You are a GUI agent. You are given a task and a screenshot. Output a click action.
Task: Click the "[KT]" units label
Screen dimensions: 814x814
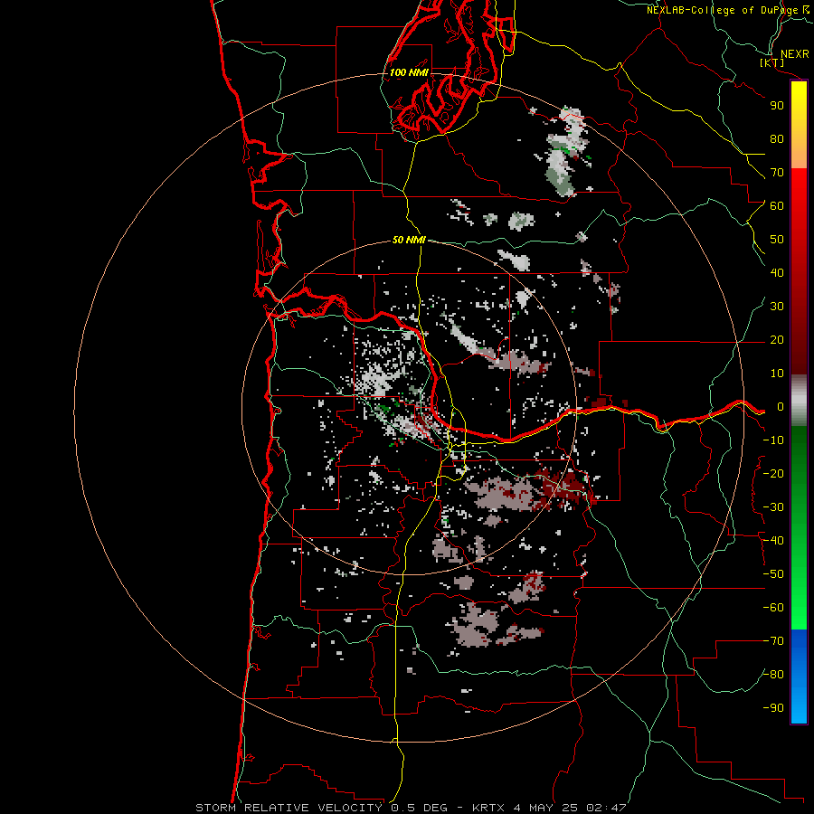pyautogui.click(x=772, y=63)
